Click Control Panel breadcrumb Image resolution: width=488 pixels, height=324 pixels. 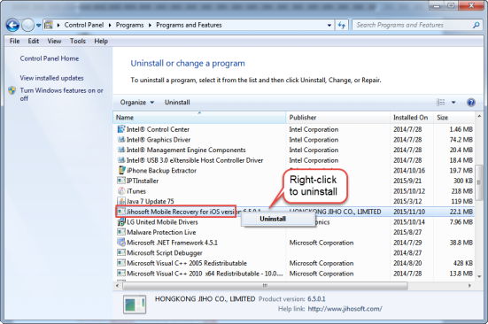coord(84,25)
